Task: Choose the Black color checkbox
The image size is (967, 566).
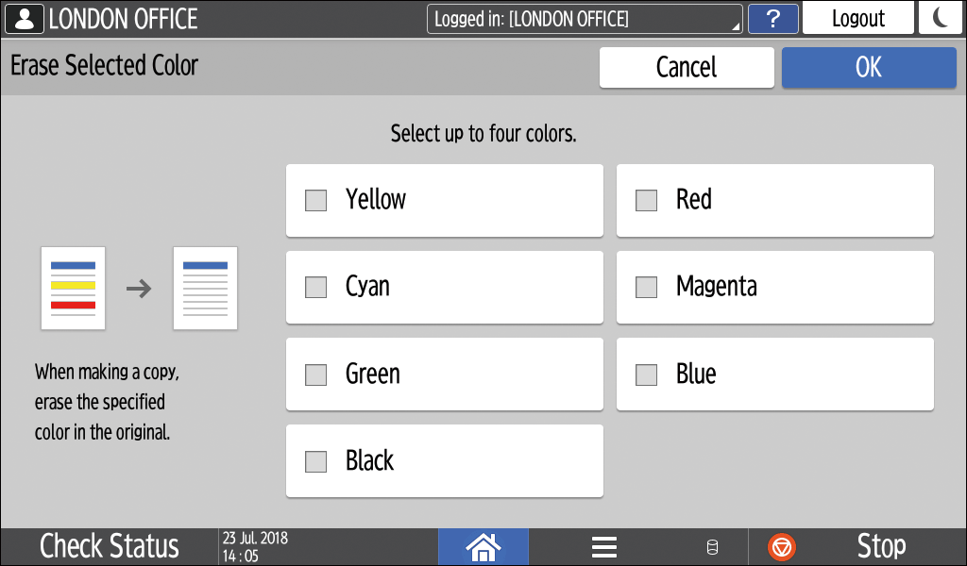Action: pos(316,461)
